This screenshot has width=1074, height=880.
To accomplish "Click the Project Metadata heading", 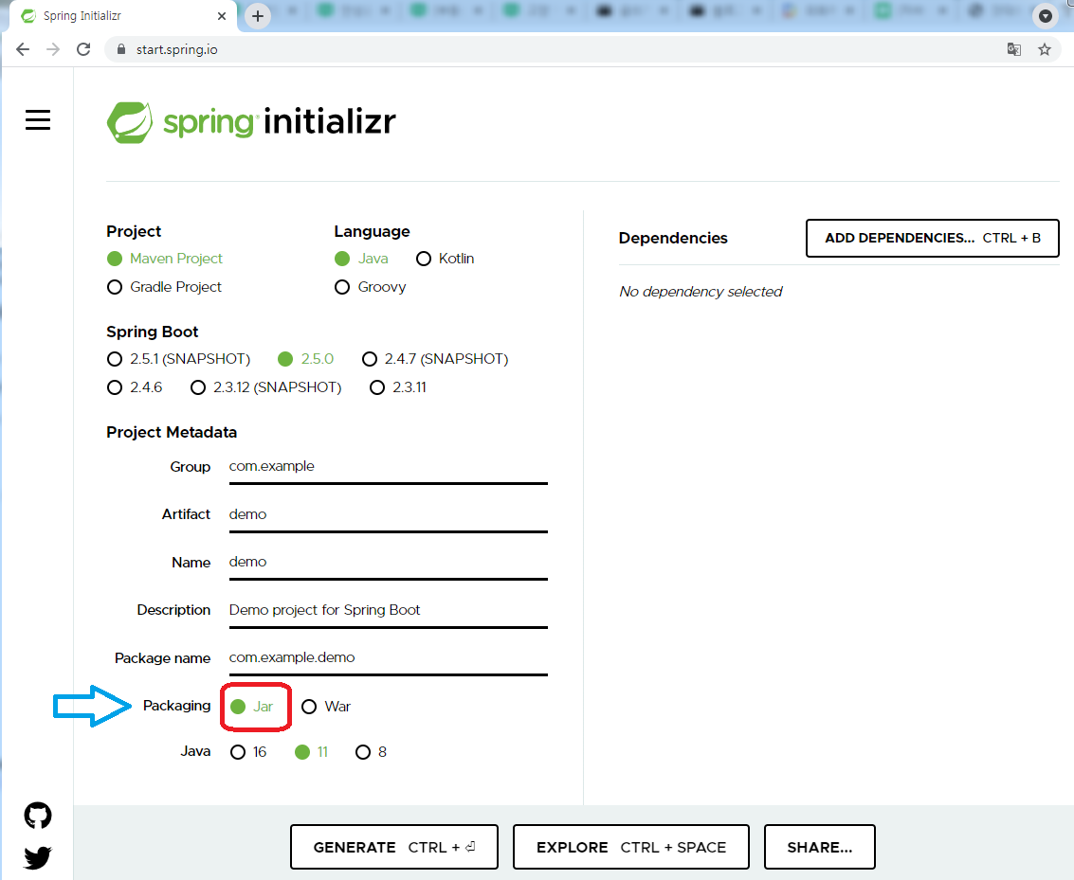I will tap(172, 433).
